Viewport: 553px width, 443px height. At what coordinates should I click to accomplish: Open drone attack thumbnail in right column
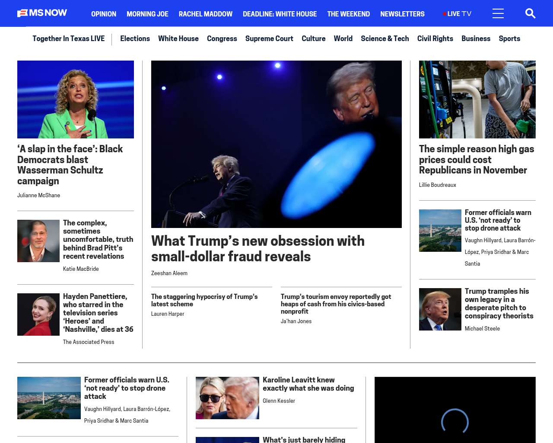pos(440,231)
